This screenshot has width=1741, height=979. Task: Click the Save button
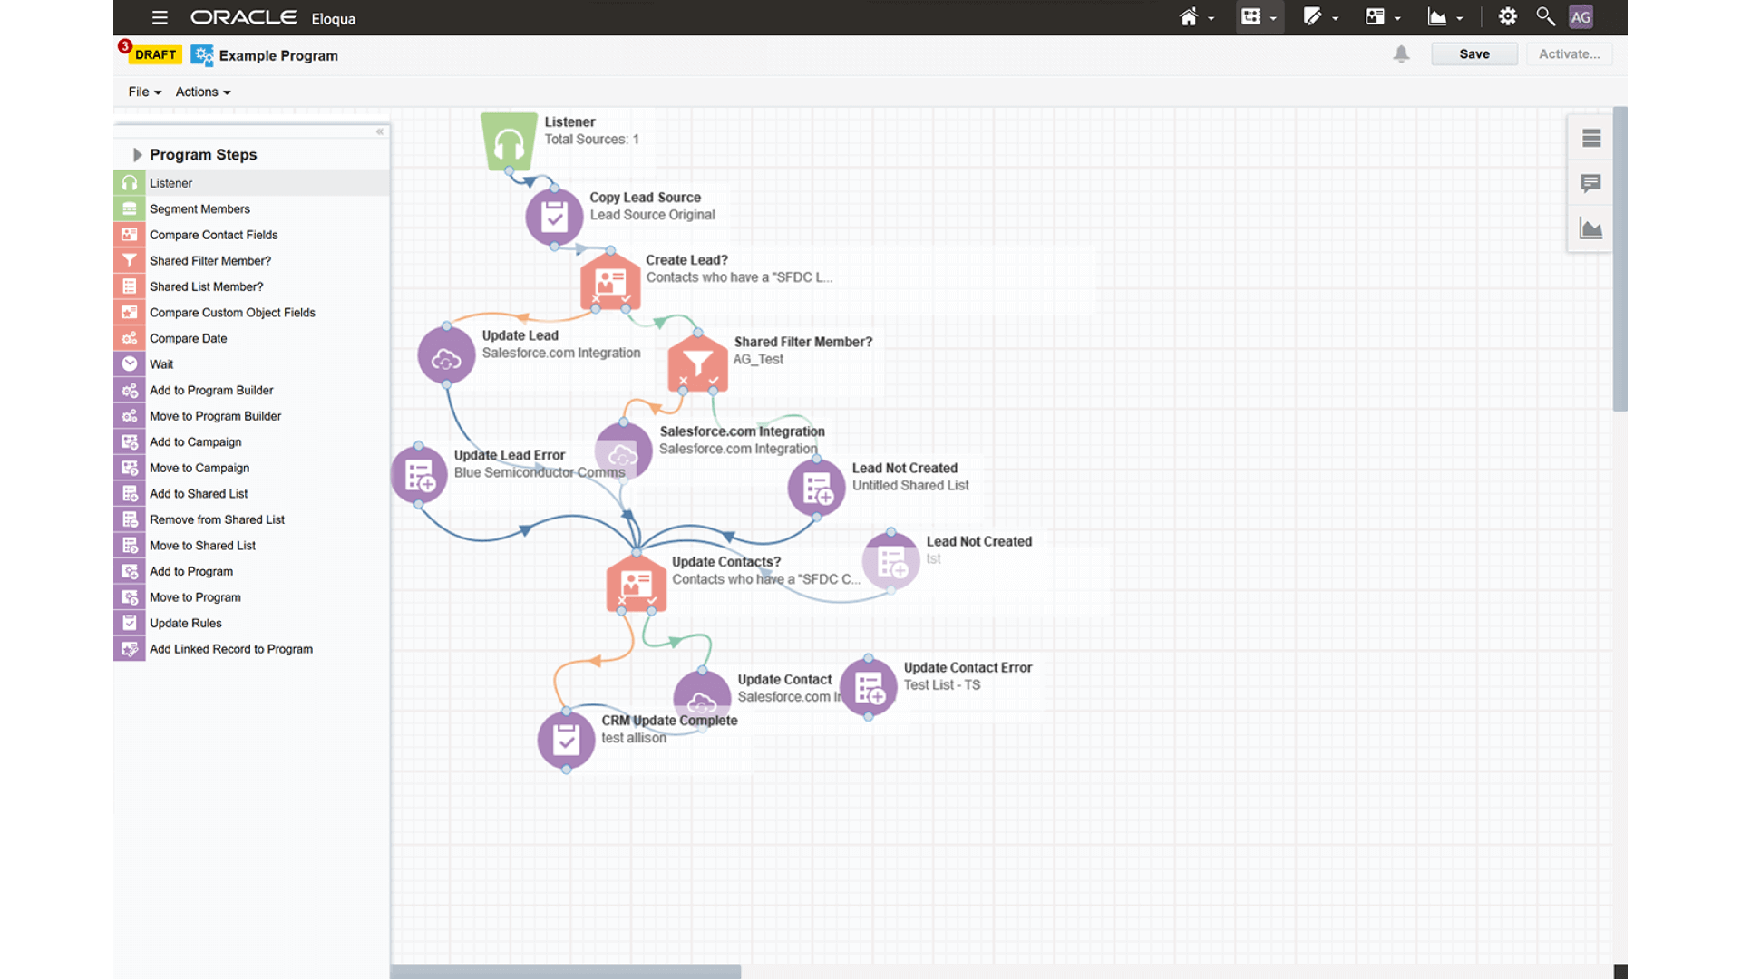tap(1474, 53)
